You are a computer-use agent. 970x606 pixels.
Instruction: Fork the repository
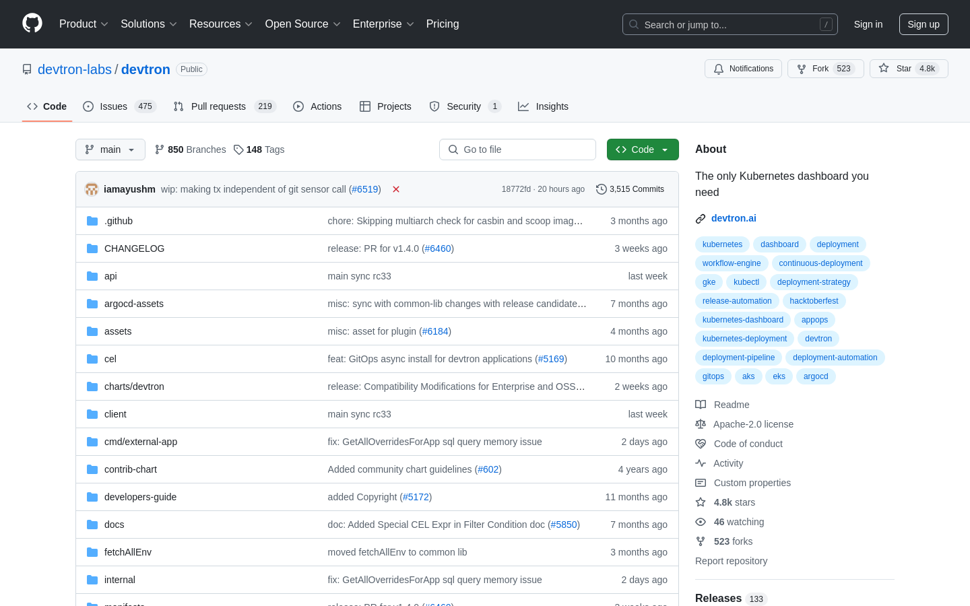pyautogui.click(x=825, y=69)
